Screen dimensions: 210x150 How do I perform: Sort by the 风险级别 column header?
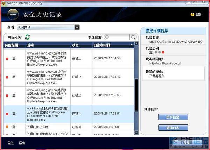click(x=14, y=45)
